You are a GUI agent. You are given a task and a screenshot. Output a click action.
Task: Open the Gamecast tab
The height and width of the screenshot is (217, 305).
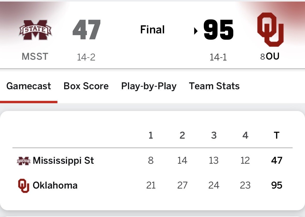point(29,86)
